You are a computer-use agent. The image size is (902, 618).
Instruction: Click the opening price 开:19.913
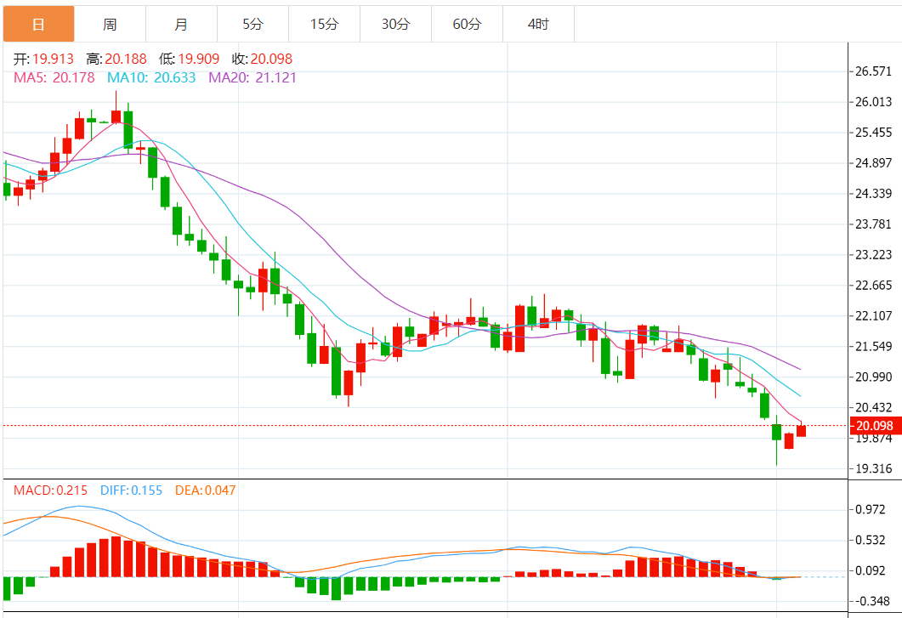point(43,59)
